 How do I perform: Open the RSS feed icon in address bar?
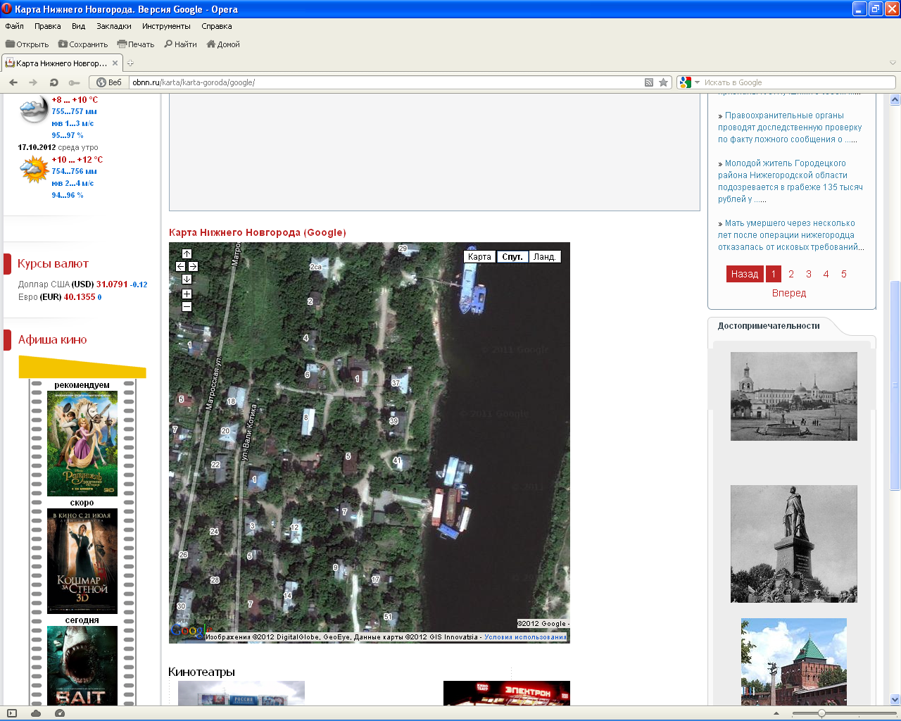tap(649, 82)
